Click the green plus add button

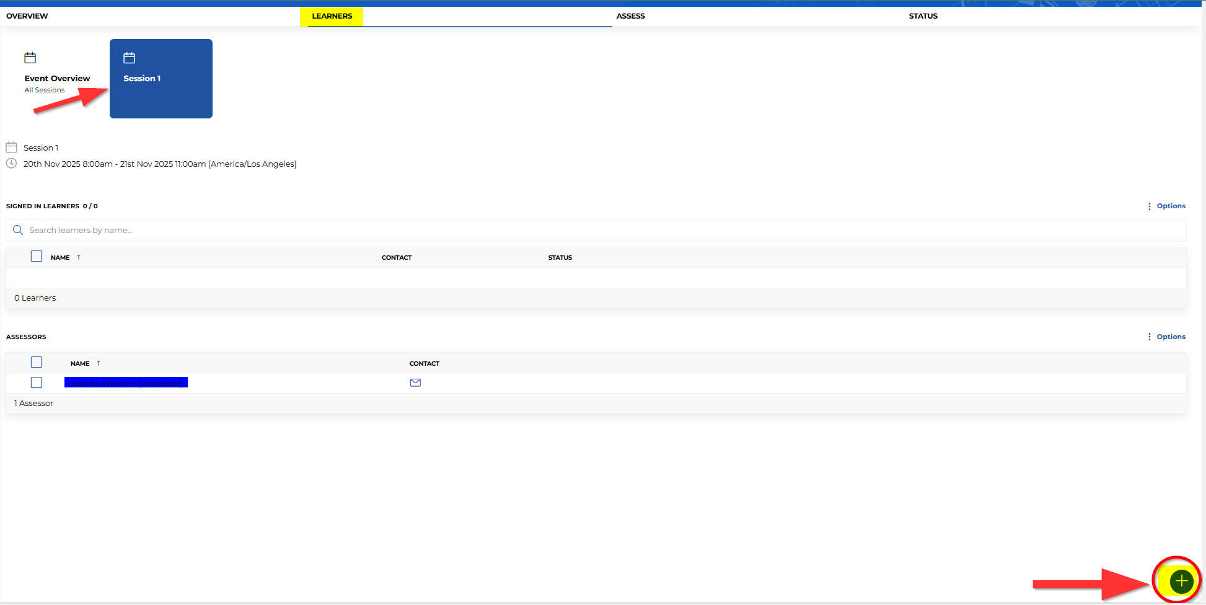click(x=1181, y=581)
